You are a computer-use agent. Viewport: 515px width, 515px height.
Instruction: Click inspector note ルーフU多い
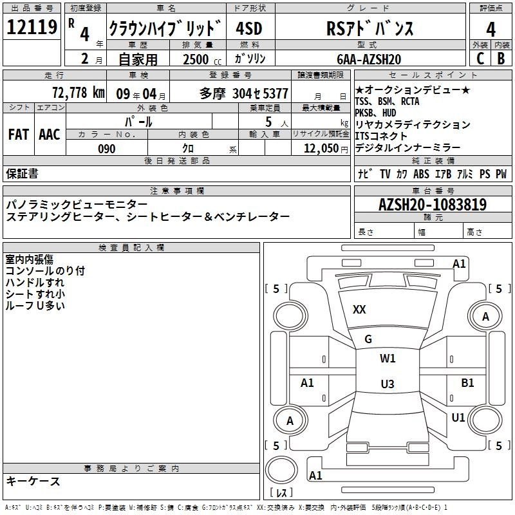point(35,305)
